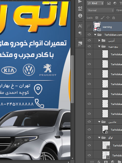Click the Lock all padlock icon
This screenshot has height=163, width=122.
[x=114, y=18]
